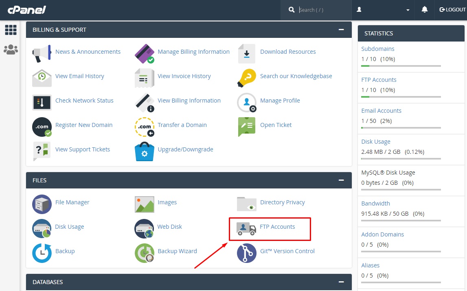Select the apps grid in the sidebar
This screenshot has height=291, width=467.
[x=11, y=30]
